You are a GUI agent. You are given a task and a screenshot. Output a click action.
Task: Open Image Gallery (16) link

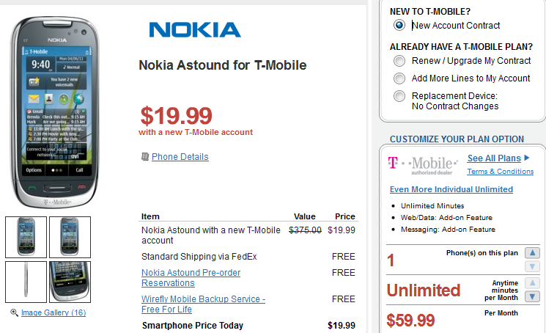pos(54,313)
